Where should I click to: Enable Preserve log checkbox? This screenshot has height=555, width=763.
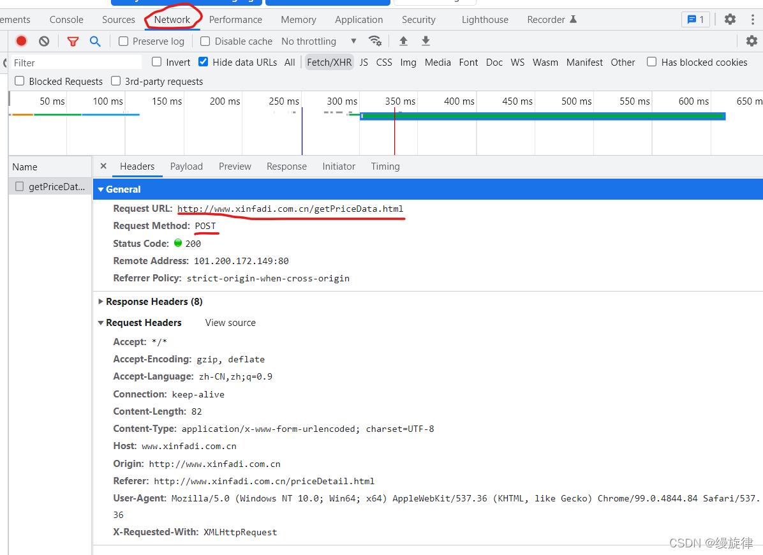(x=124, y=41)
